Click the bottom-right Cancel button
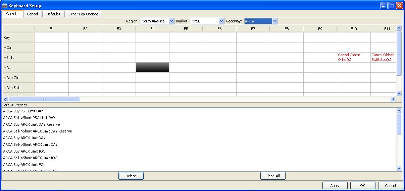405x191 pixels. (390, 186)
